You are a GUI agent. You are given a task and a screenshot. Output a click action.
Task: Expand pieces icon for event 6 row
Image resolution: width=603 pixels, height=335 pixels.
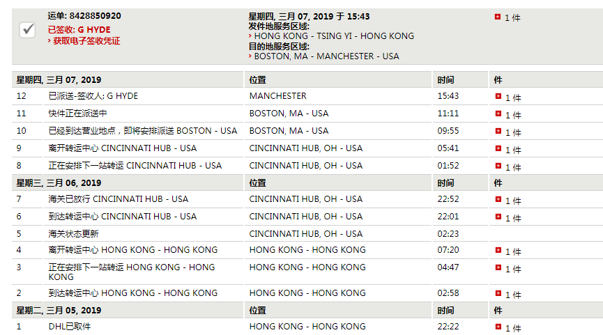(x=498, y=217)
